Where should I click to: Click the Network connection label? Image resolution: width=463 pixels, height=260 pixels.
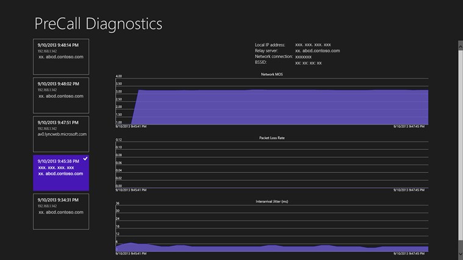[274, 57]
